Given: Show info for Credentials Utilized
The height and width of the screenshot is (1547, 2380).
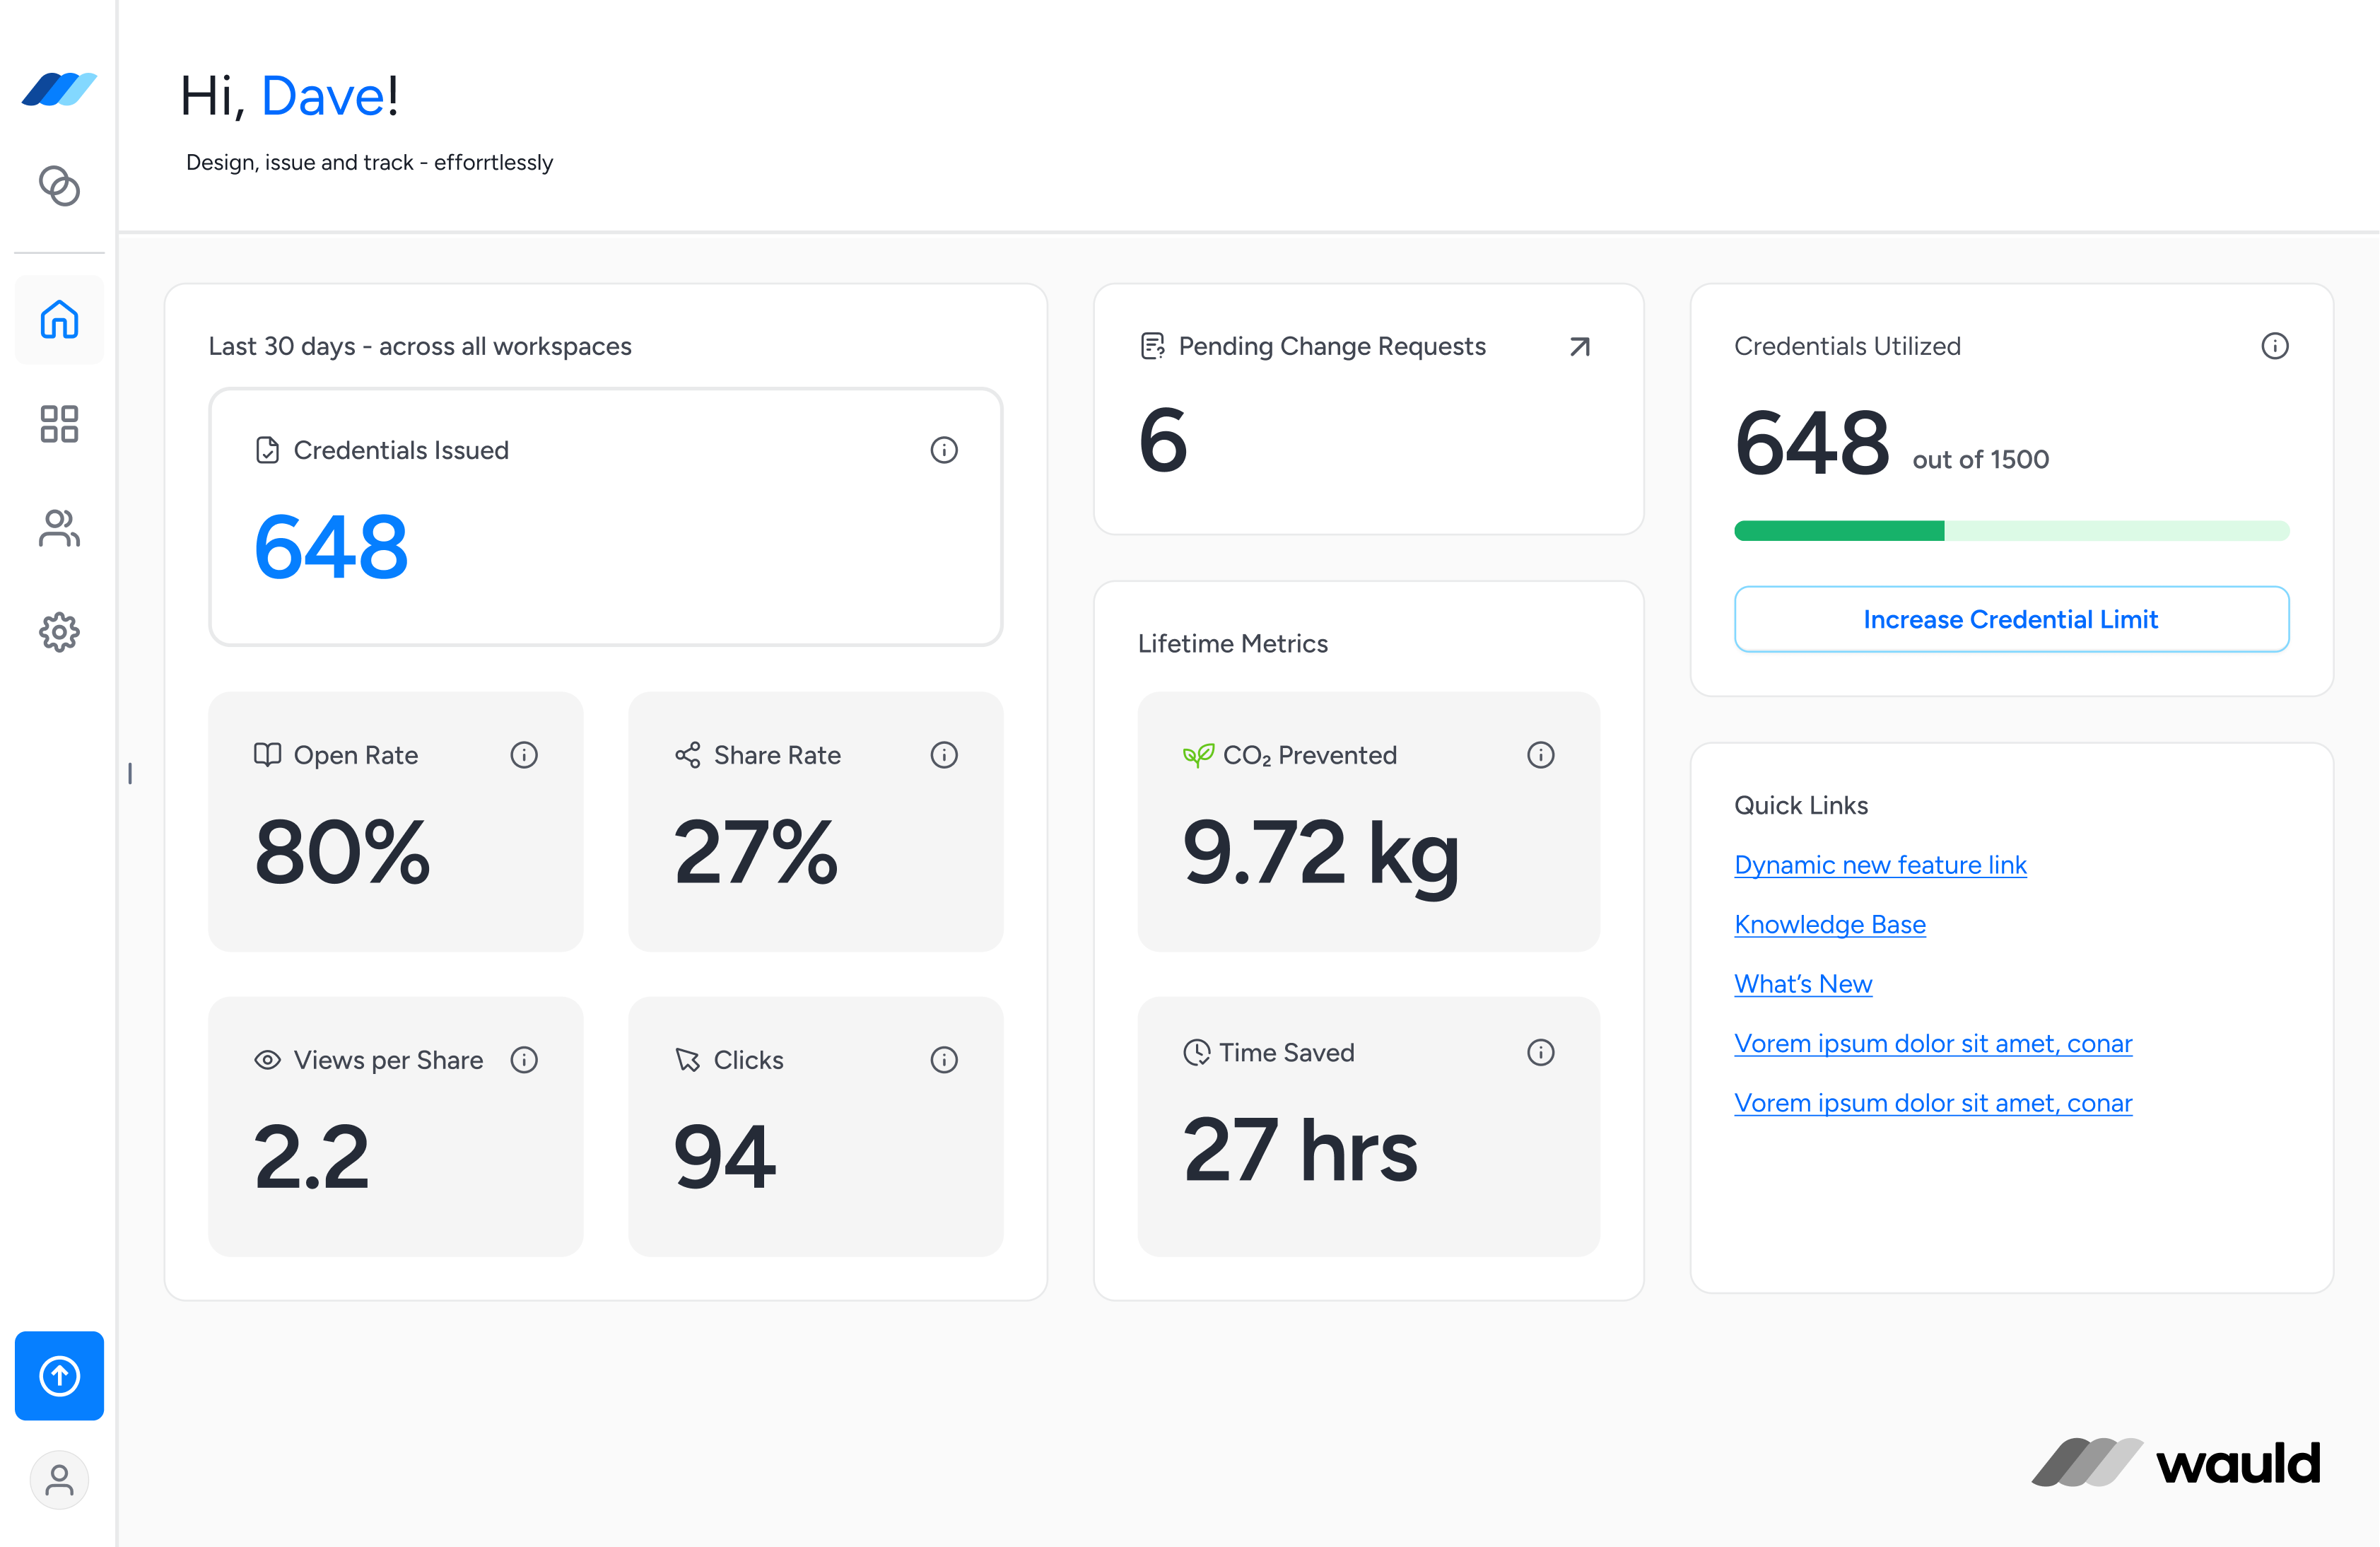Looking at the screenshot, I should [2274, 346].
